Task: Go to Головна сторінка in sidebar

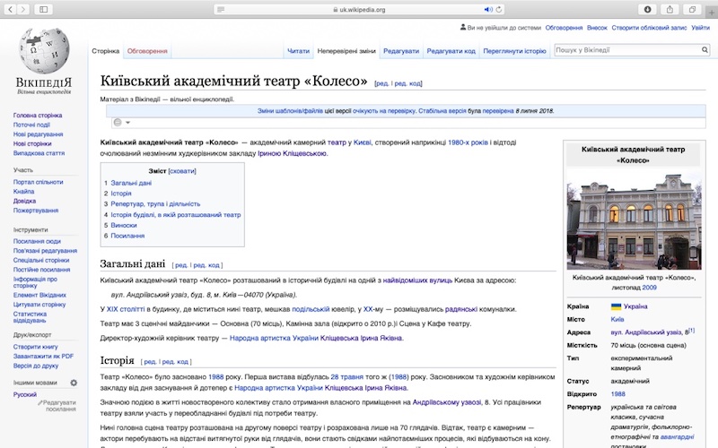Action: coord(38,116)
